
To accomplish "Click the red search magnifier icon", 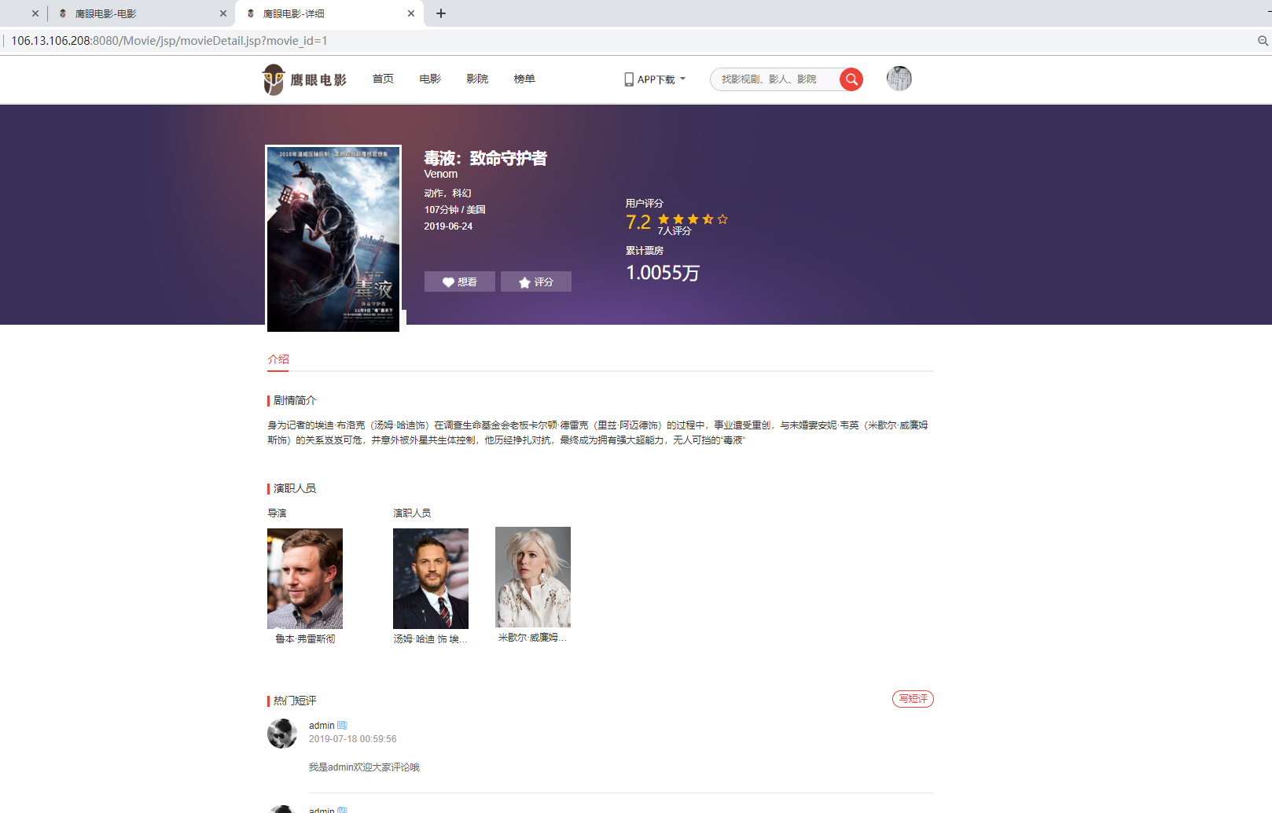I will click(851, 79).
